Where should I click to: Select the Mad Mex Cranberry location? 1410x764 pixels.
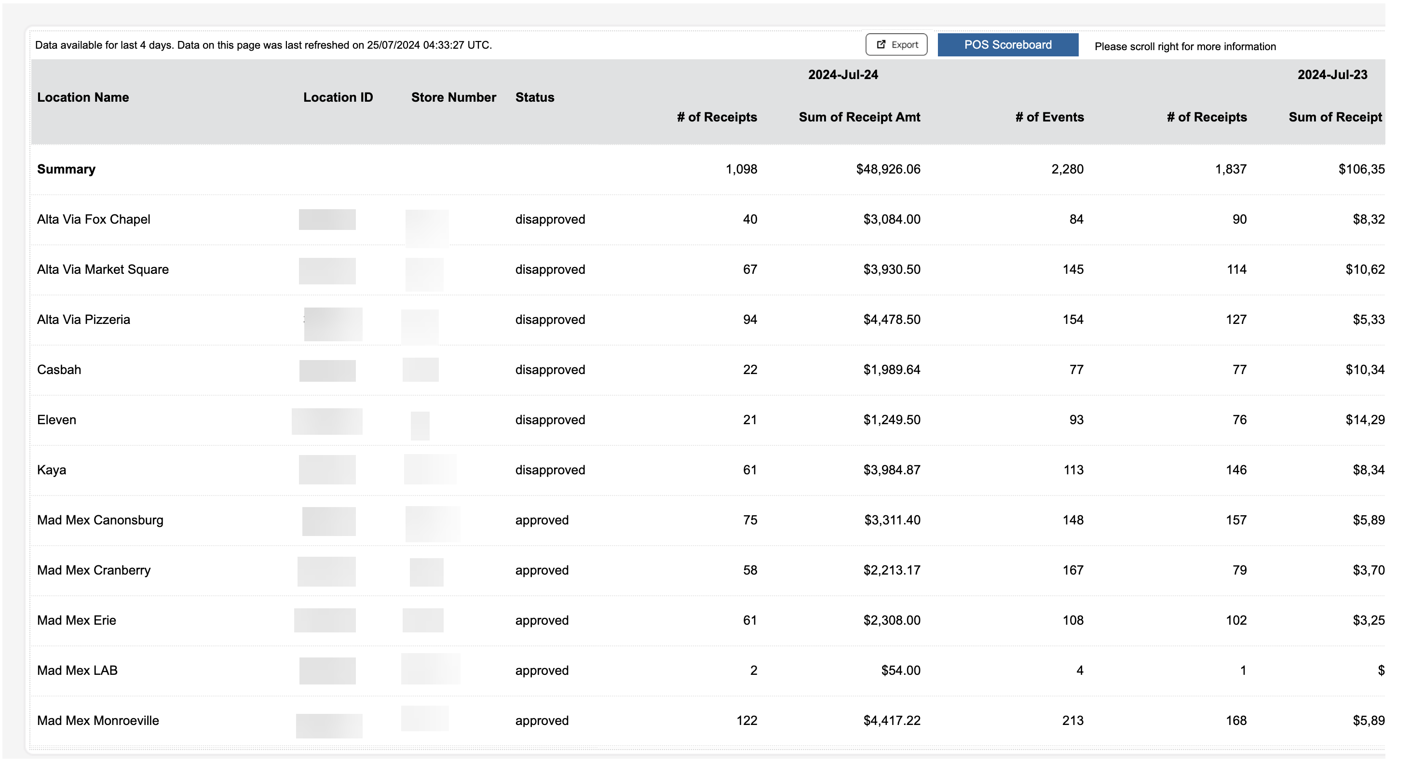pyautogui.click(x=94, y=570)
